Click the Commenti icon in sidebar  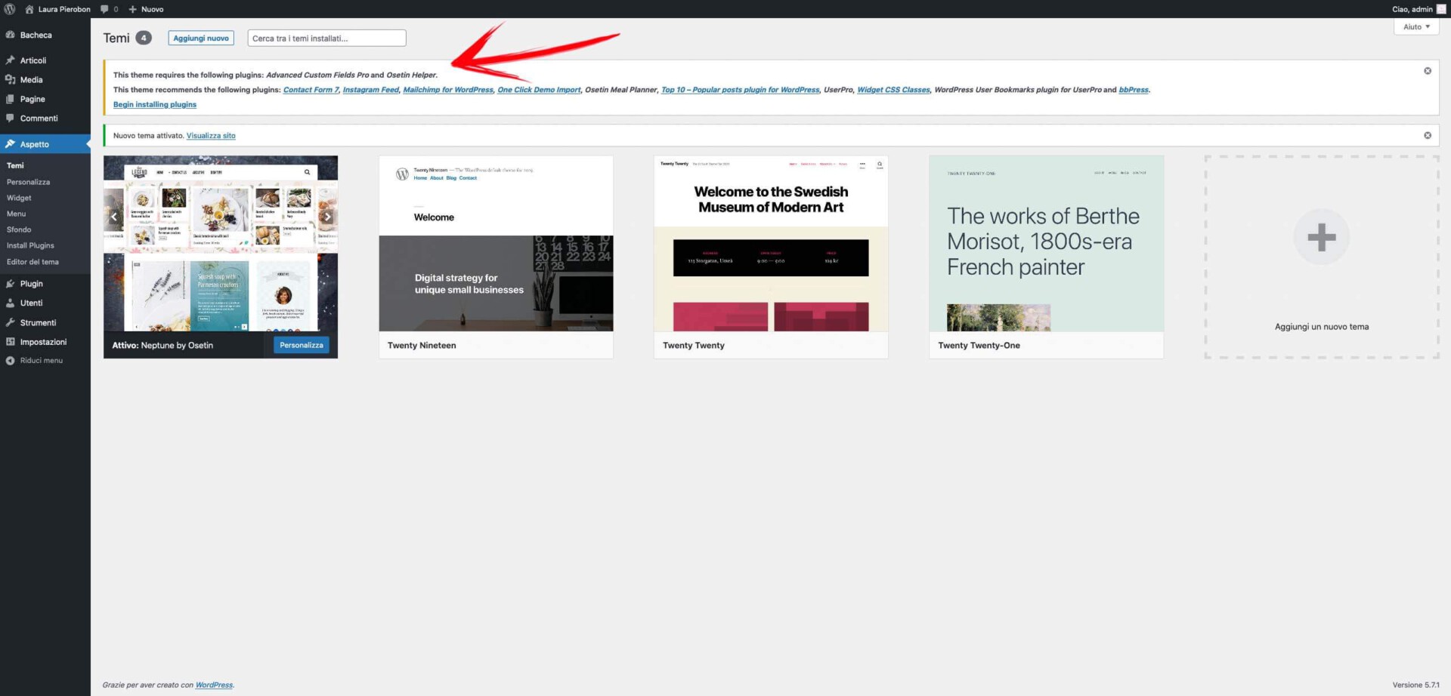click(x=10, y=118)
